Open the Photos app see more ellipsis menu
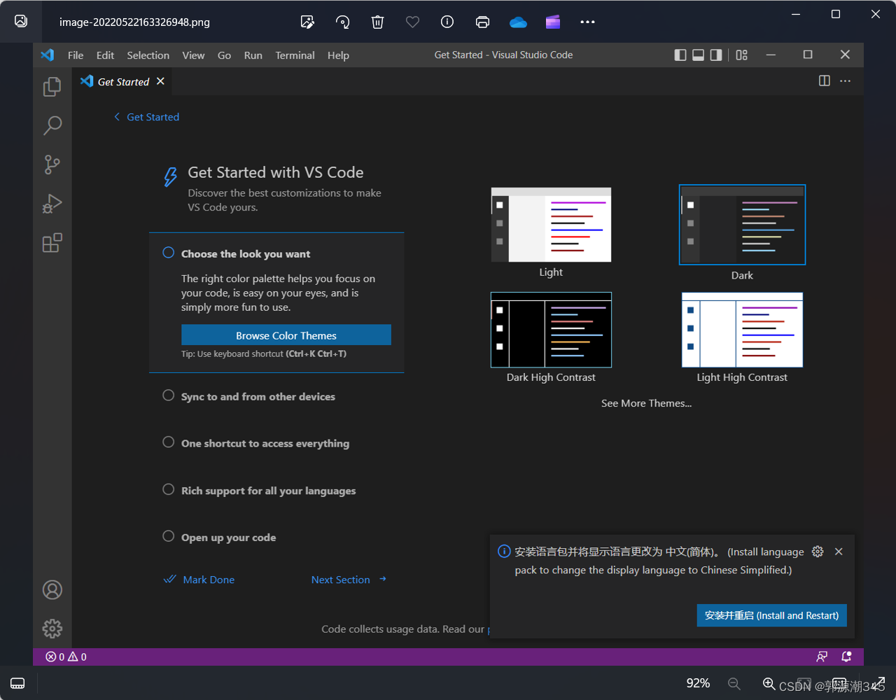 [x=587, y=22]
